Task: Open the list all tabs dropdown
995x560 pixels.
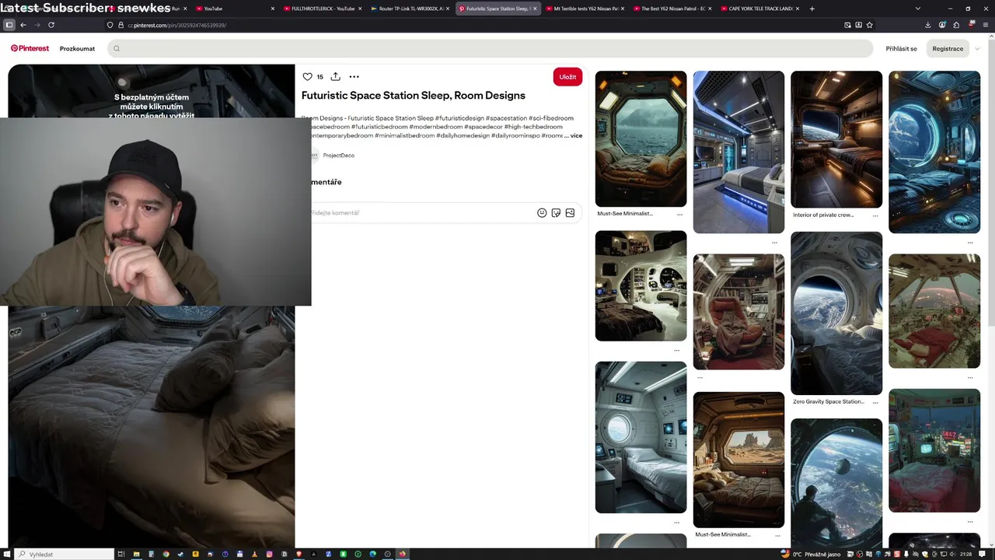Action: (x=918, y=9)
